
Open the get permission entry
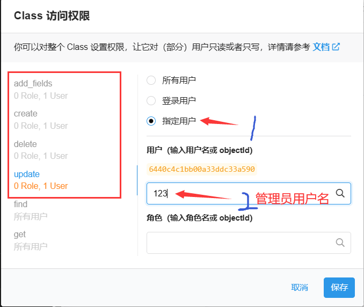(x=31, y=240)
